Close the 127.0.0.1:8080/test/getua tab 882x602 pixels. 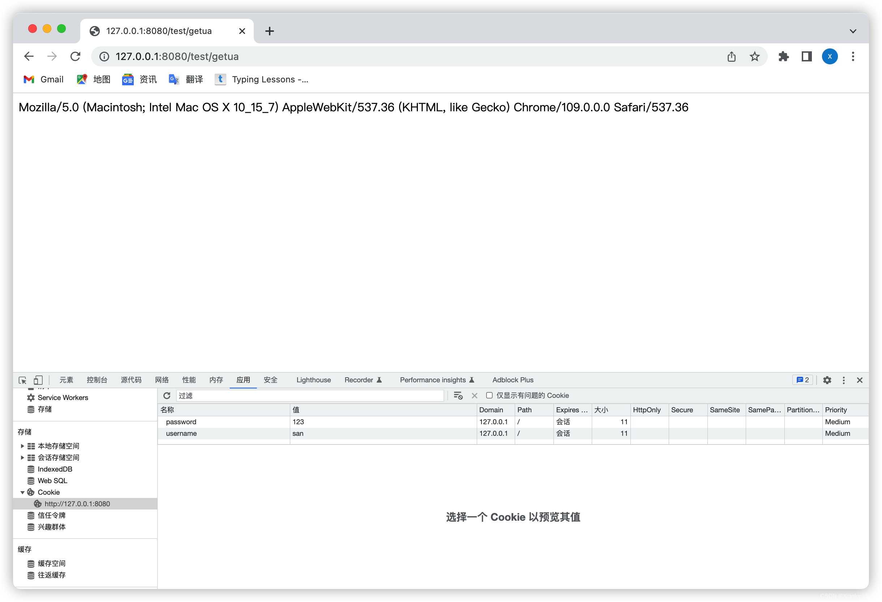click(242, 31)
